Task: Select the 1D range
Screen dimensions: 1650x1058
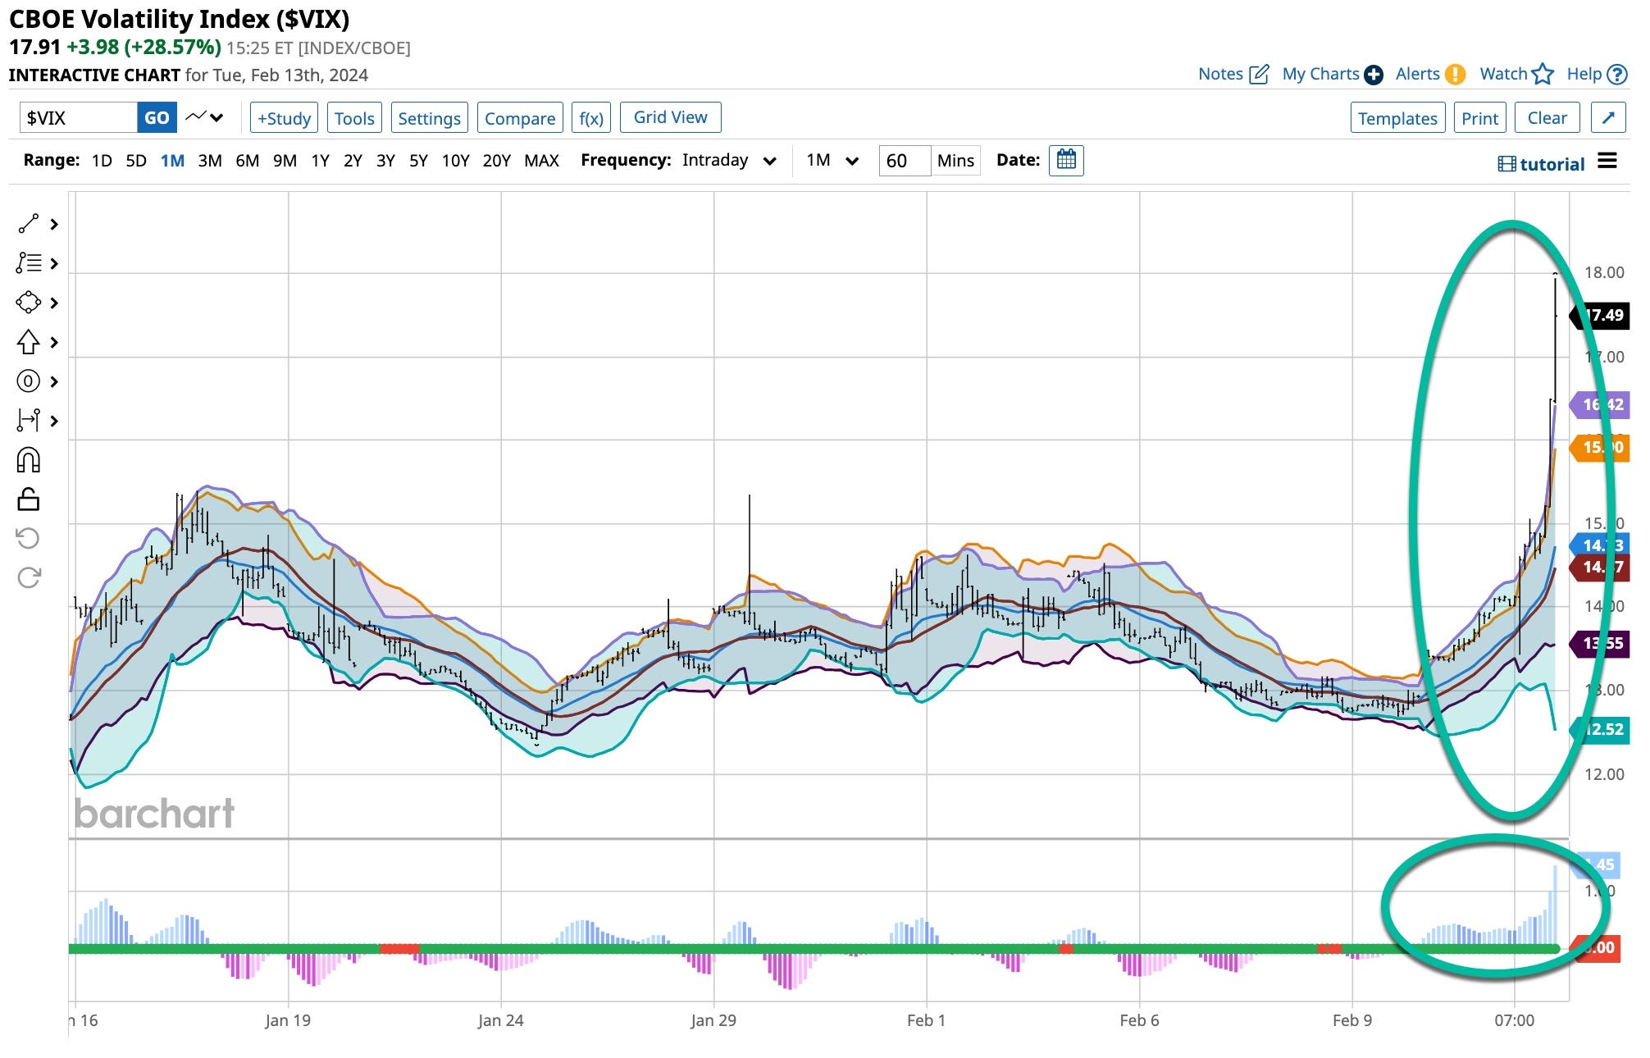Action: coord(102,161)
